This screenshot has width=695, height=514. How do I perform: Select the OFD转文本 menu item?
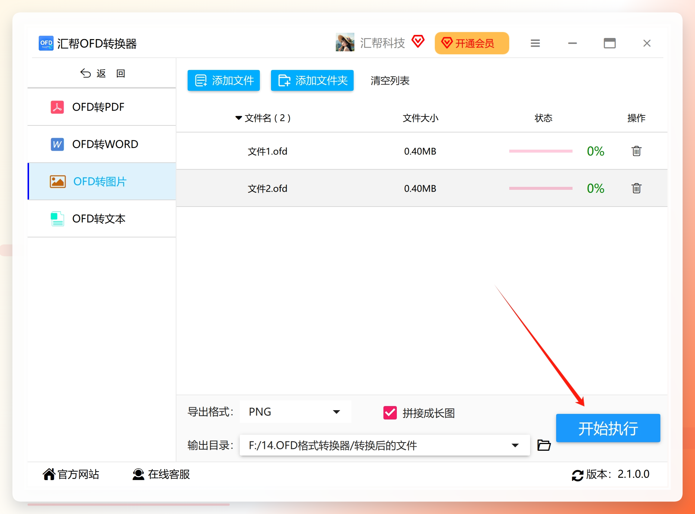pos(102,219)
